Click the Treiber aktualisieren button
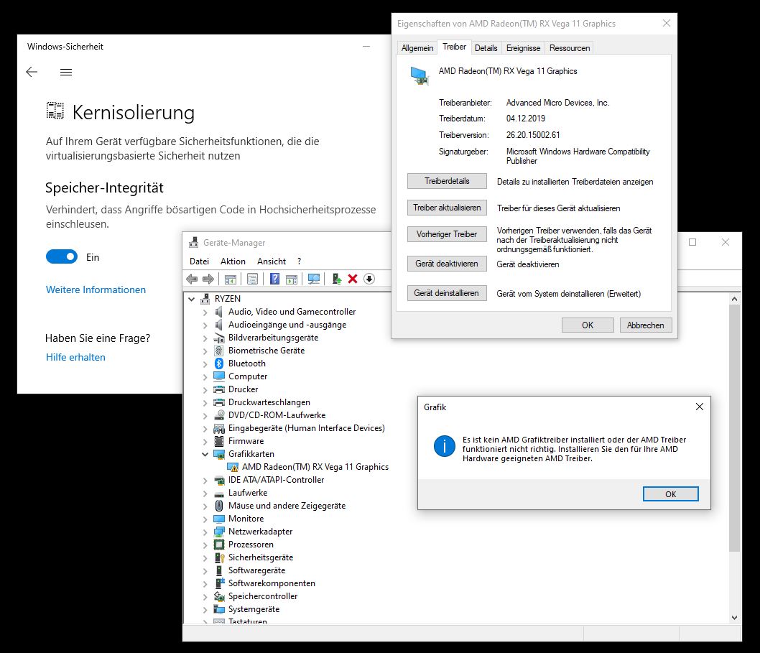Image resolution: width=760 pixels, height=653 pixels. click(447, 208)
